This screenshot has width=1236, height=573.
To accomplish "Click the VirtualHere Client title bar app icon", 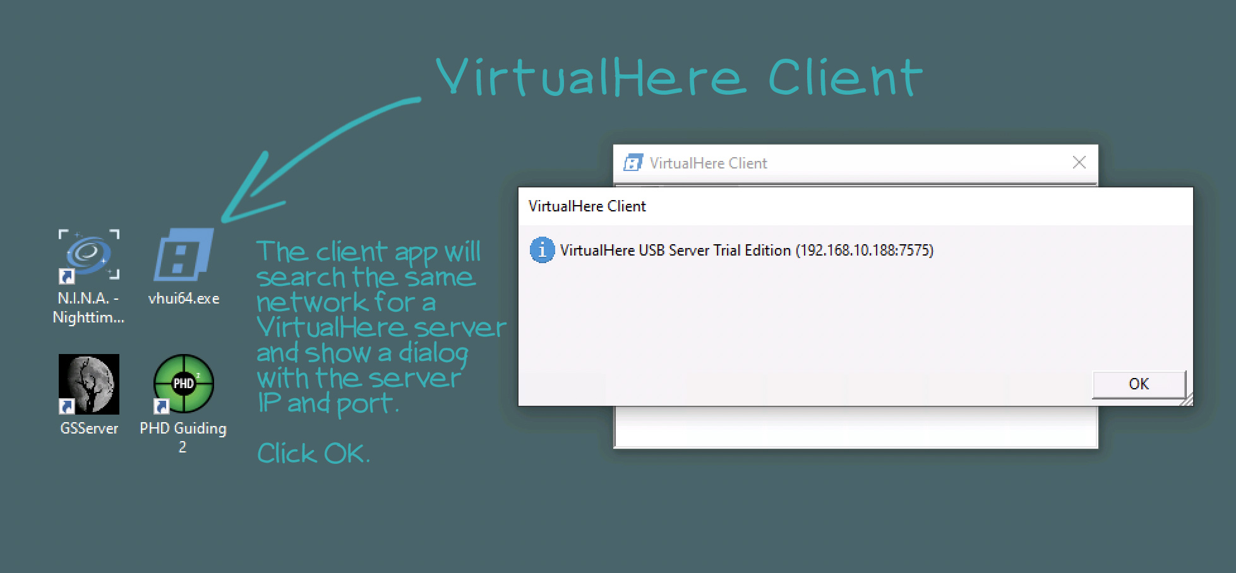I will (x=633, y=163).
